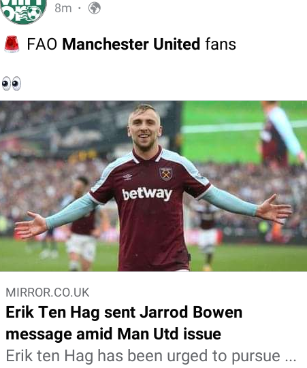The height and width of the screenshot is (368, 307).
Task: Click the globe public audience icon
Action: (x=95, y=8)
